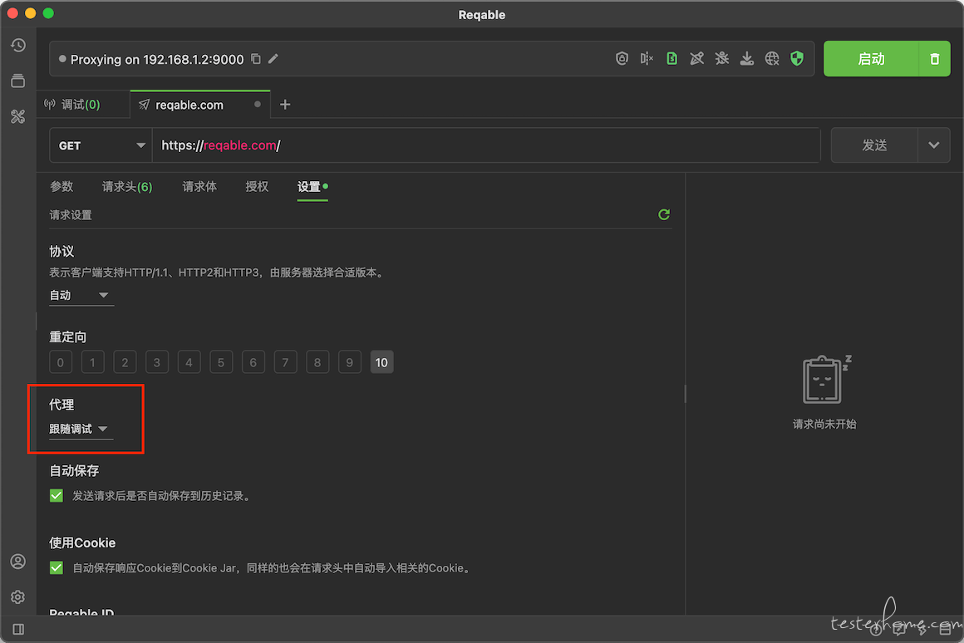Set redirect count to 9
Viewport: 964px width, 643px height.
coord(349,362)
